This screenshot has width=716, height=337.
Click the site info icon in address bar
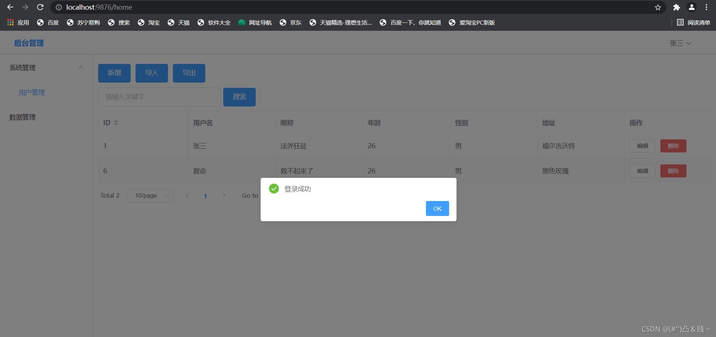click(x=59, y=7)
